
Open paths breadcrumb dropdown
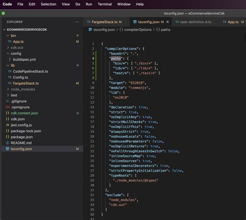click(163, 30)
